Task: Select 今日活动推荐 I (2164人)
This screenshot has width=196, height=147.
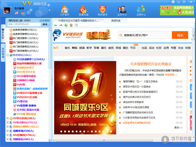Action: [x=29, y=59]
